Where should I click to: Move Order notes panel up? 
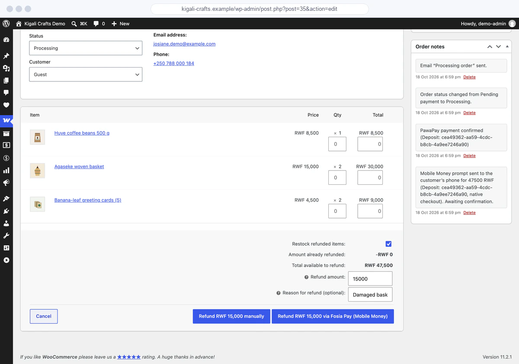[490, 46]
